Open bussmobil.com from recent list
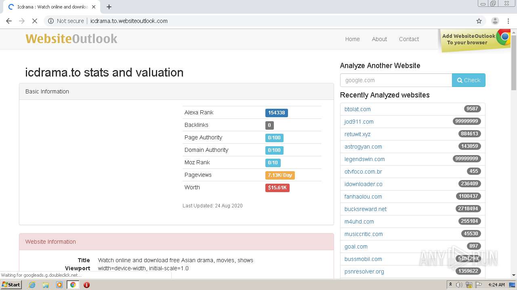 pos(363,259)
